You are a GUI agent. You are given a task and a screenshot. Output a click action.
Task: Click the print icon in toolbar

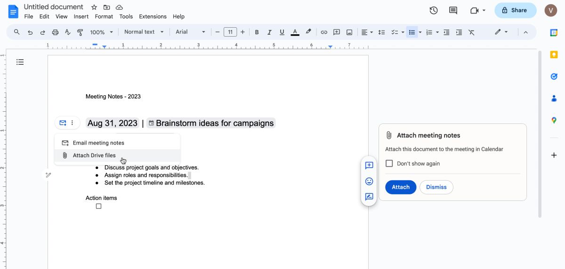coord(55,32)
